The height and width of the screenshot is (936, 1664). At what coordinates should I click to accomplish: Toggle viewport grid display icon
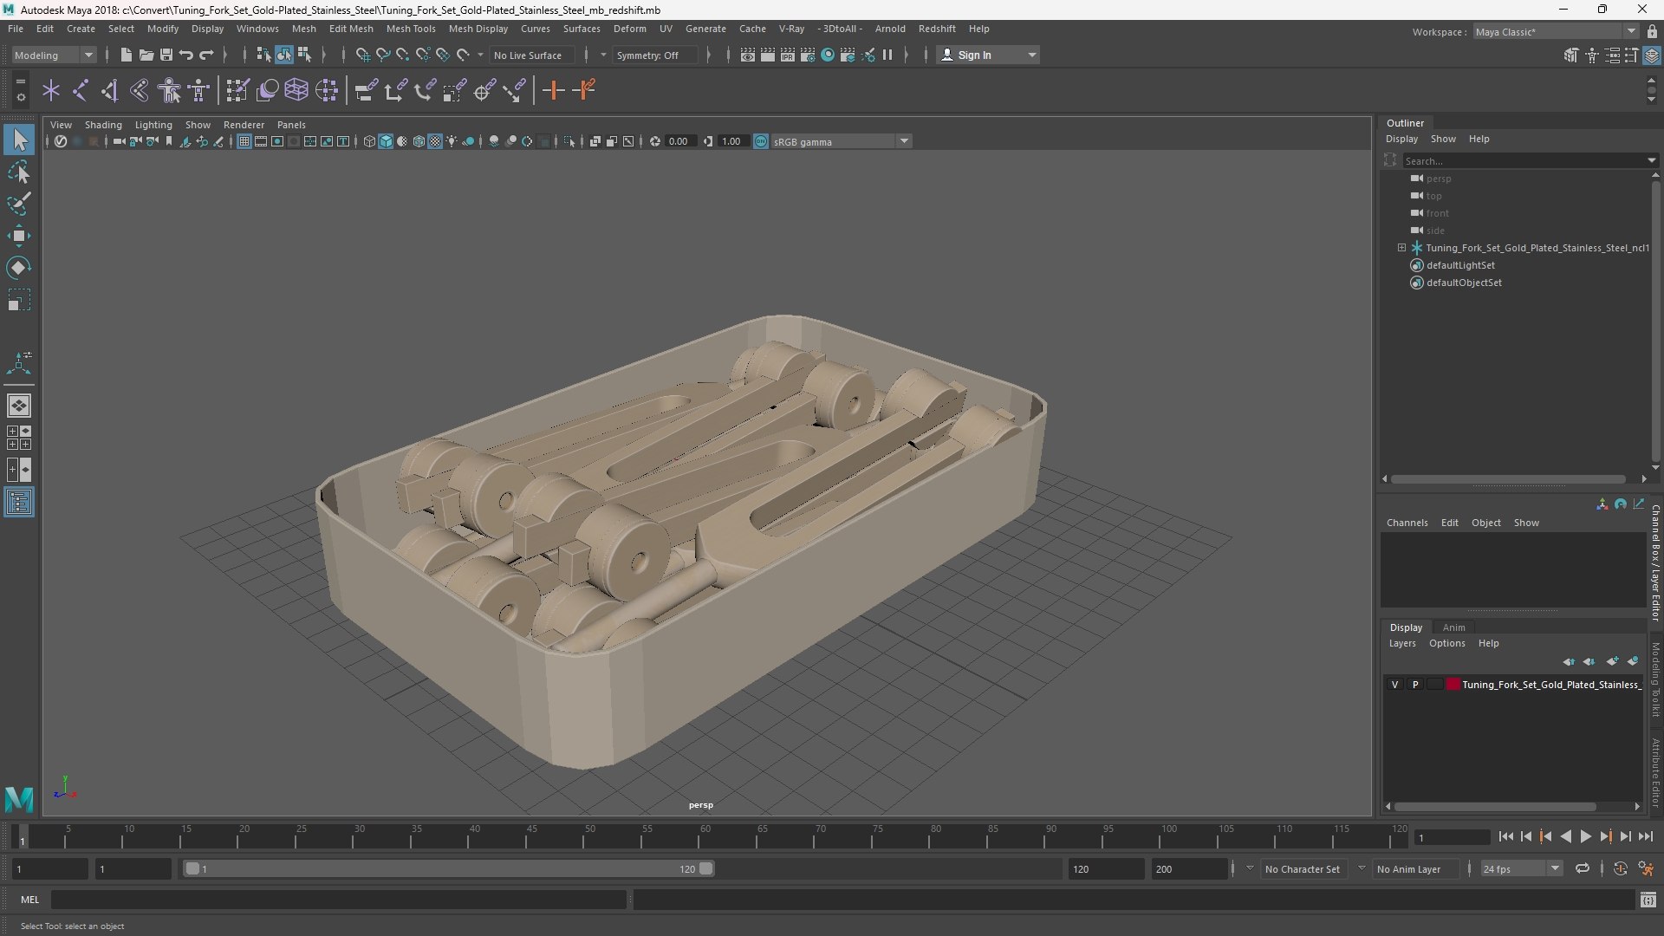(x=244, y=141)
